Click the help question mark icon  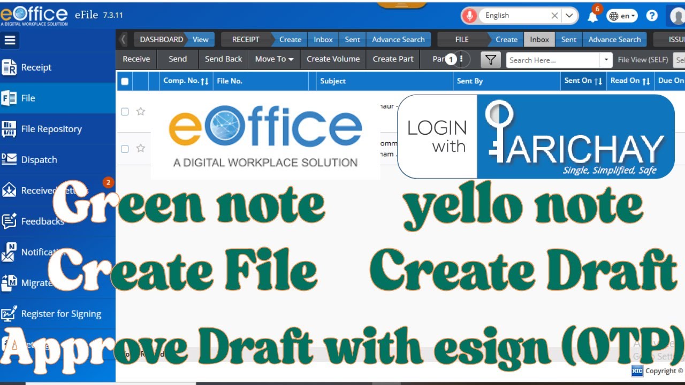652,16
